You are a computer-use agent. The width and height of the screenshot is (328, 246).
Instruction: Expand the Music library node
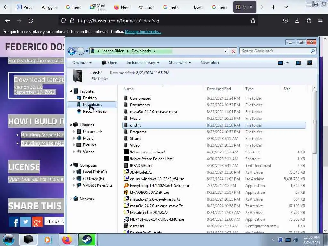74,138
